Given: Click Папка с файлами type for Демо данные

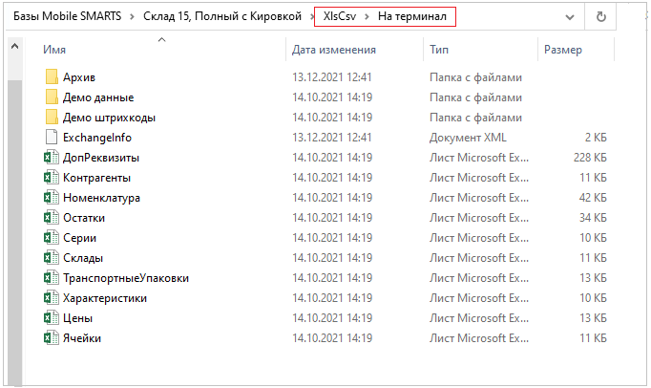Looking at the screenshot, I should coord(475,97).
